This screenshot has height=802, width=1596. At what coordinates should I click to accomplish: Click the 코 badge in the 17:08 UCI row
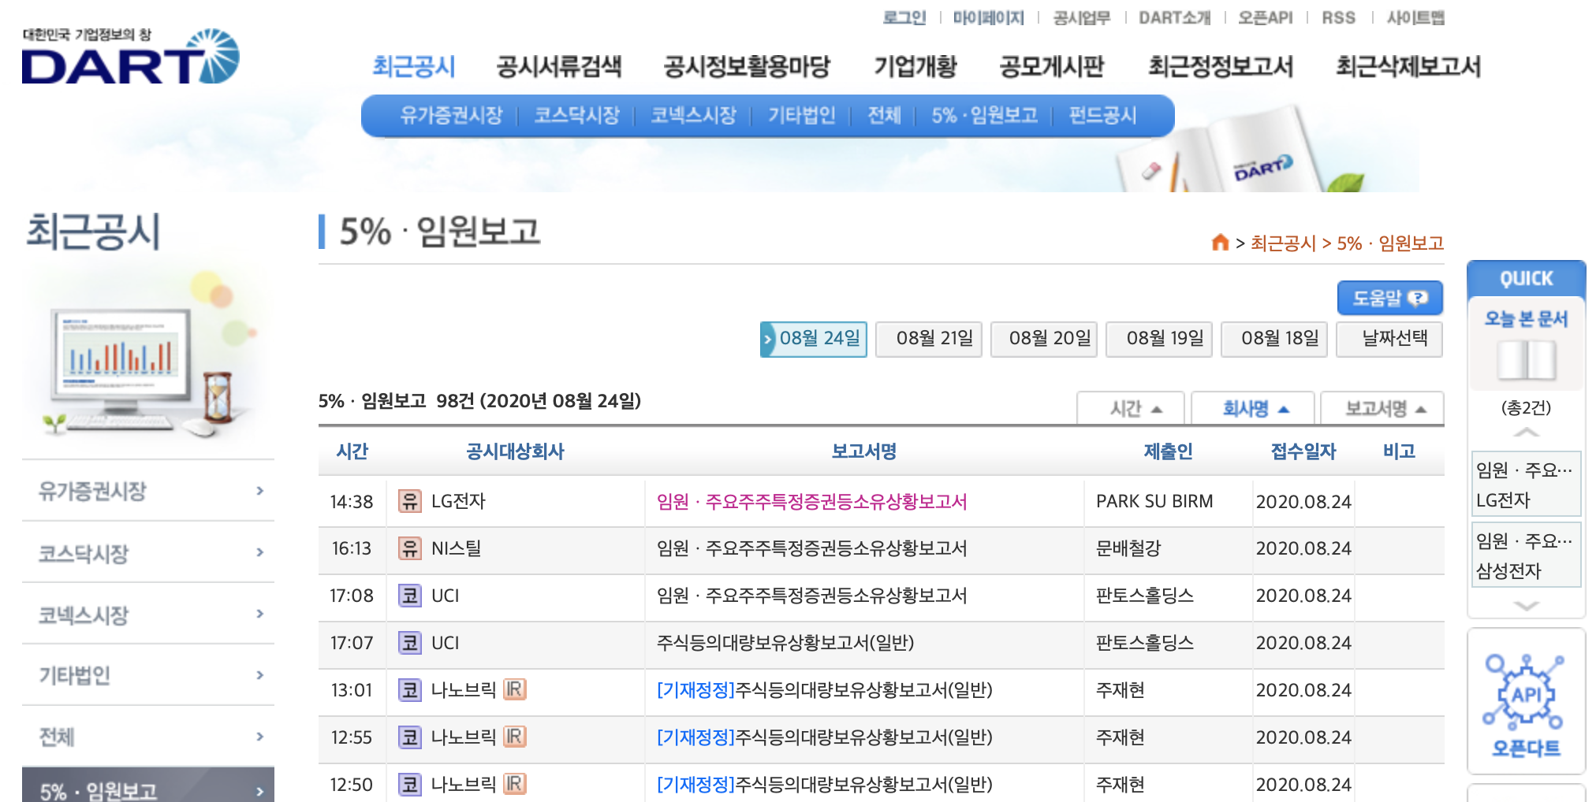coord(409,596)
